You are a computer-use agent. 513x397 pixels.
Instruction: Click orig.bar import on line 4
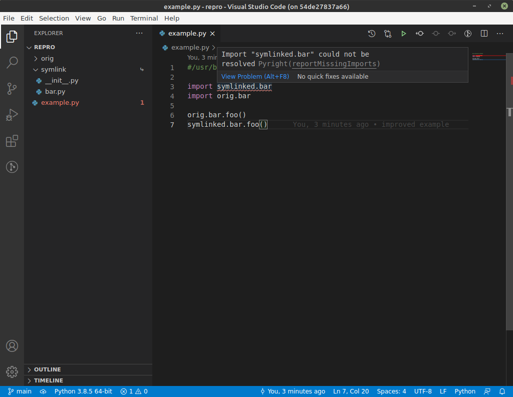pyautogui.click(x=233, y=96)
